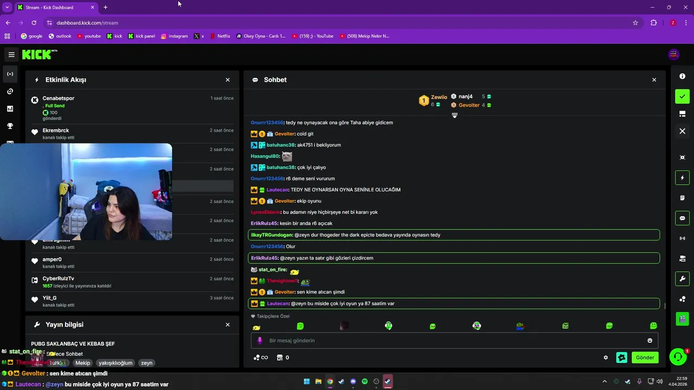This screenshot has width=694, height=390.
Task: Click the Mekip stream tag
Action: click(x=83, y=363)
